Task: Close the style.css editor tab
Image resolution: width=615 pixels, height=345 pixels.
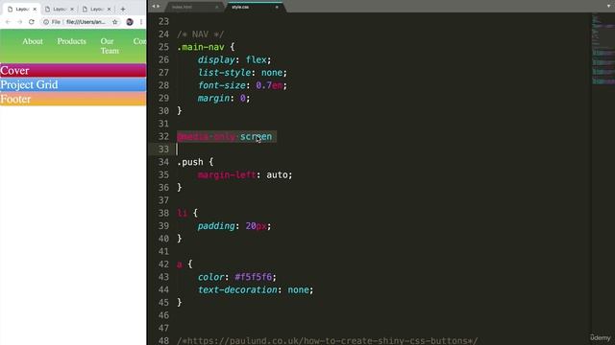Action: coord(277,7)
